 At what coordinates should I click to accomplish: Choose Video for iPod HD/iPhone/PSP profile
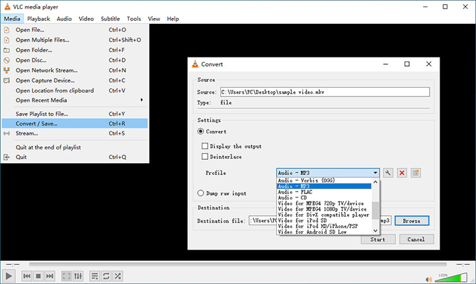point(323,226)
